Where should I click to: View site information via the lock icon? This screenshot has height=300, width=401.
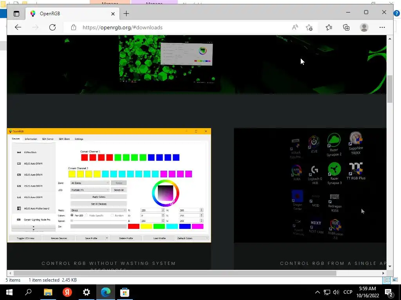74,27
